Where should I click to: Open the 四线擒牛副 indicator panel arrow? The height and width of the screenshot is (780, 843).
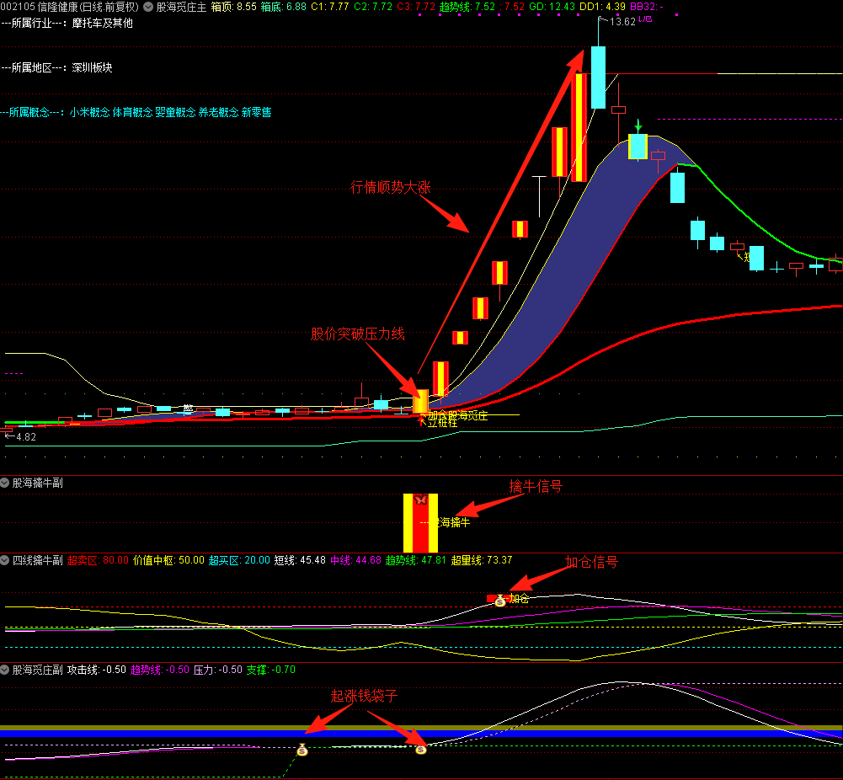[5, 560]
